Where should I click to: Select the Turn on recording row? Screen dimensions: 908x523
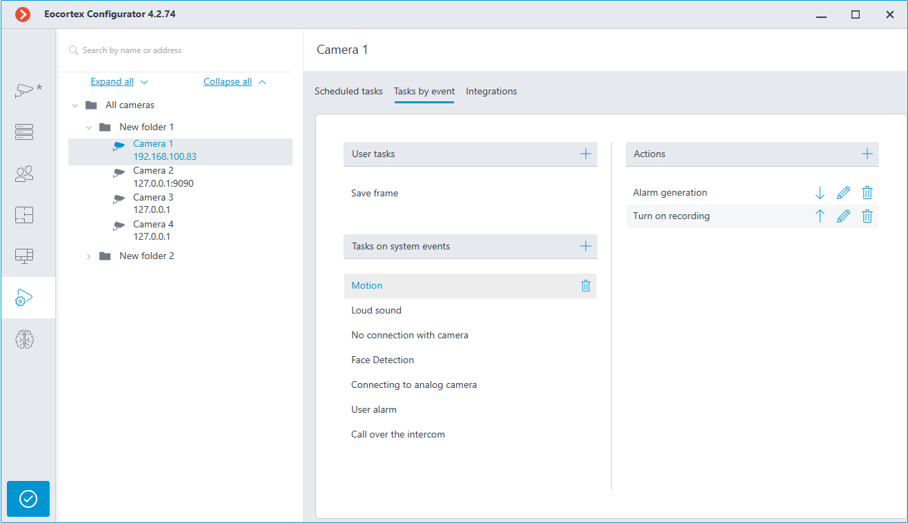point(752,216)
